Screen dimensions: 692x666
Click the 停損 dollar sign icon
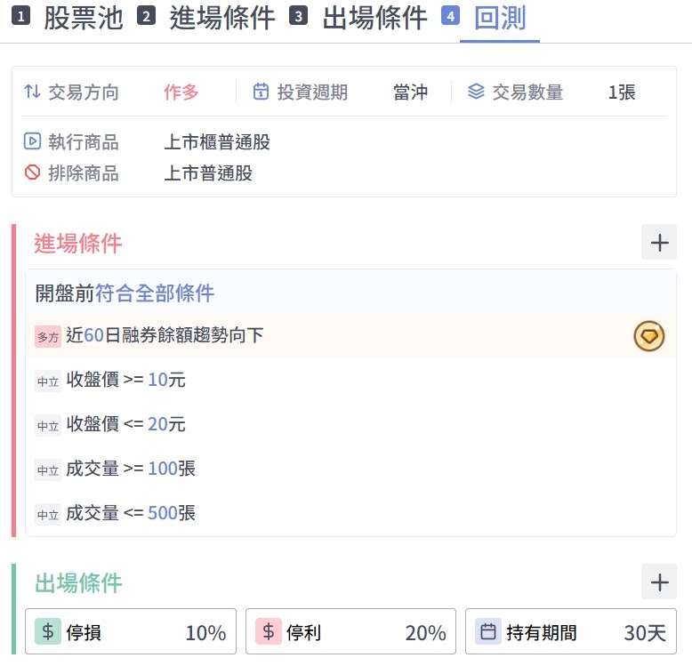coord(48,632)
